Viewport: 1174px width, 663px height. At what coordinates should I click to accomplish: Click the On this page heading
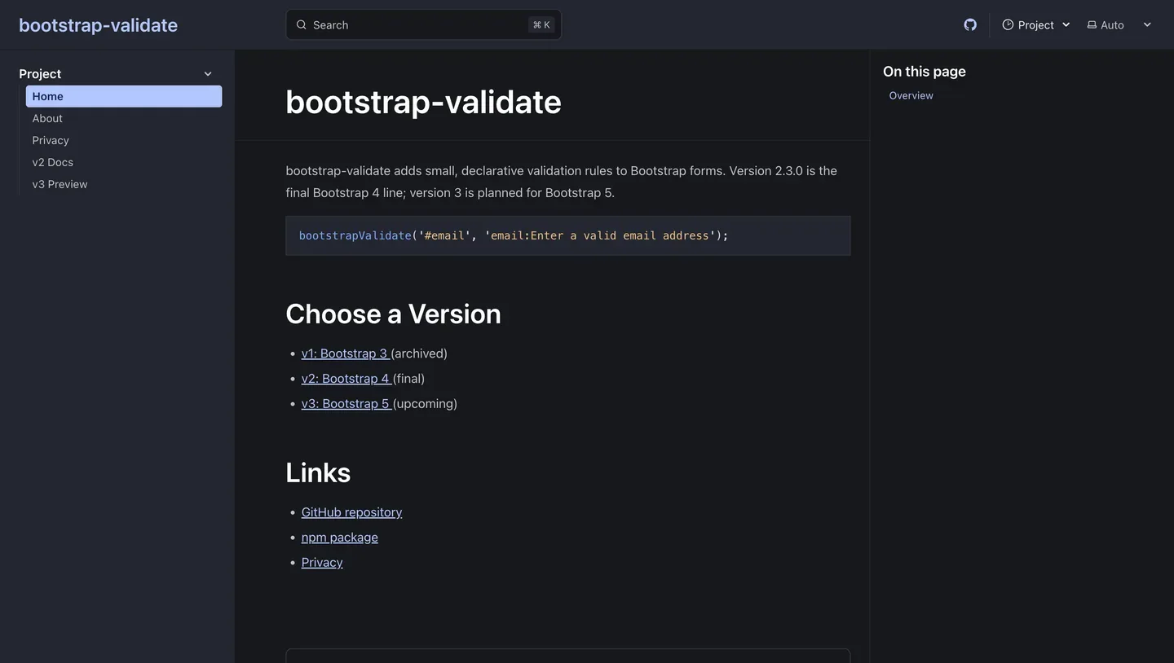pyautogui.click(x=924, y=72)
